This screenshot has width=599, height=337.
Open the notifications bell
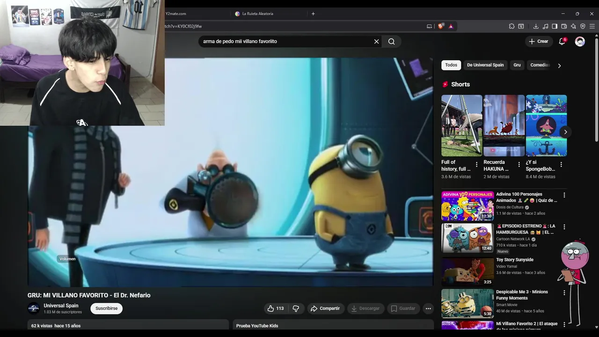[562, 41]
